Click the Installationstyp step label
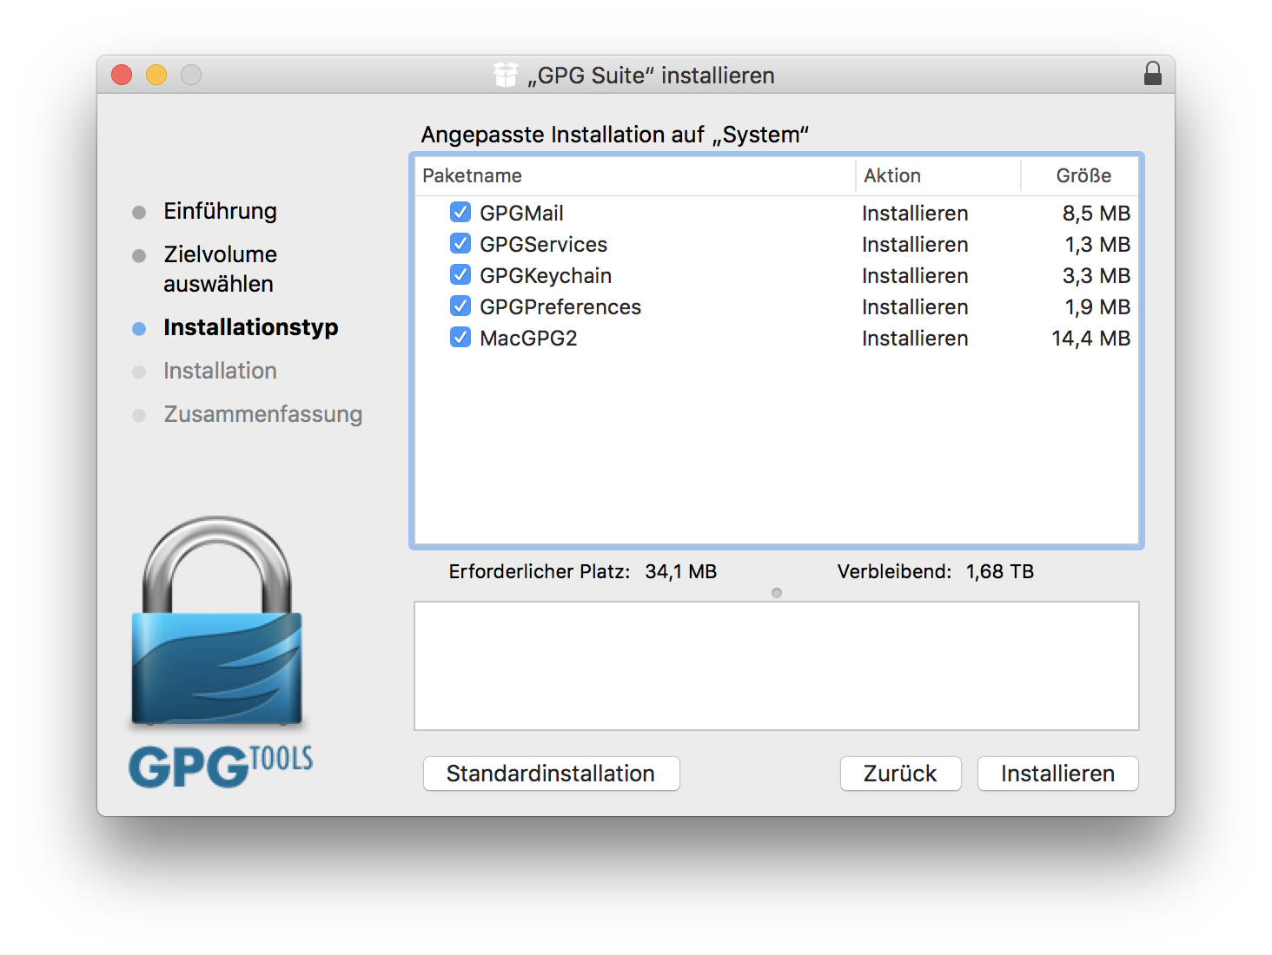 click(x=251, y=327)
